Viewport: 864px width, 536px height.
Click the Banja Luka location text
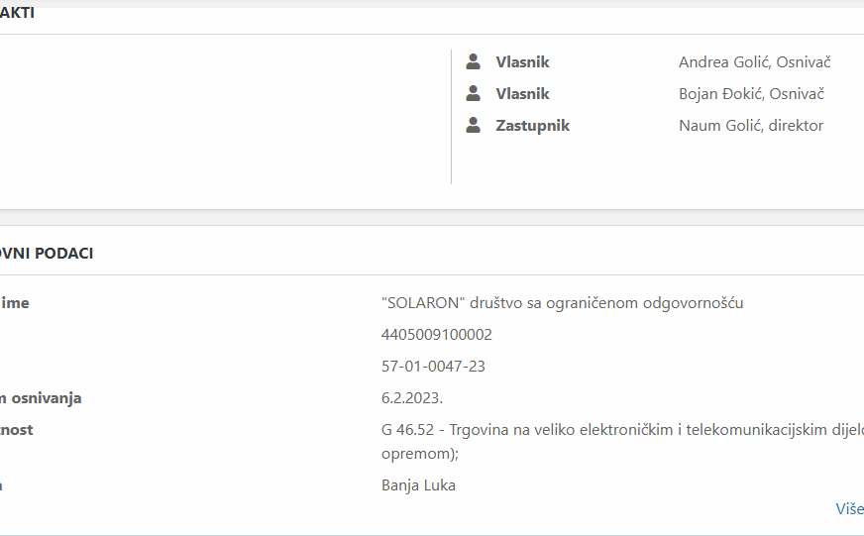[x=418, y=485]
